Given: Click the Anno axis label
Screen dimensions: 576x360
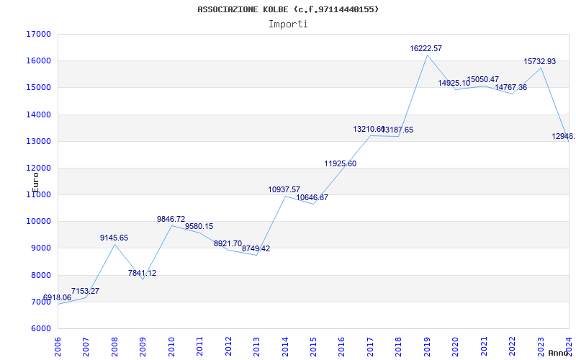Looking at the screenshot, I should pos(558,353).
